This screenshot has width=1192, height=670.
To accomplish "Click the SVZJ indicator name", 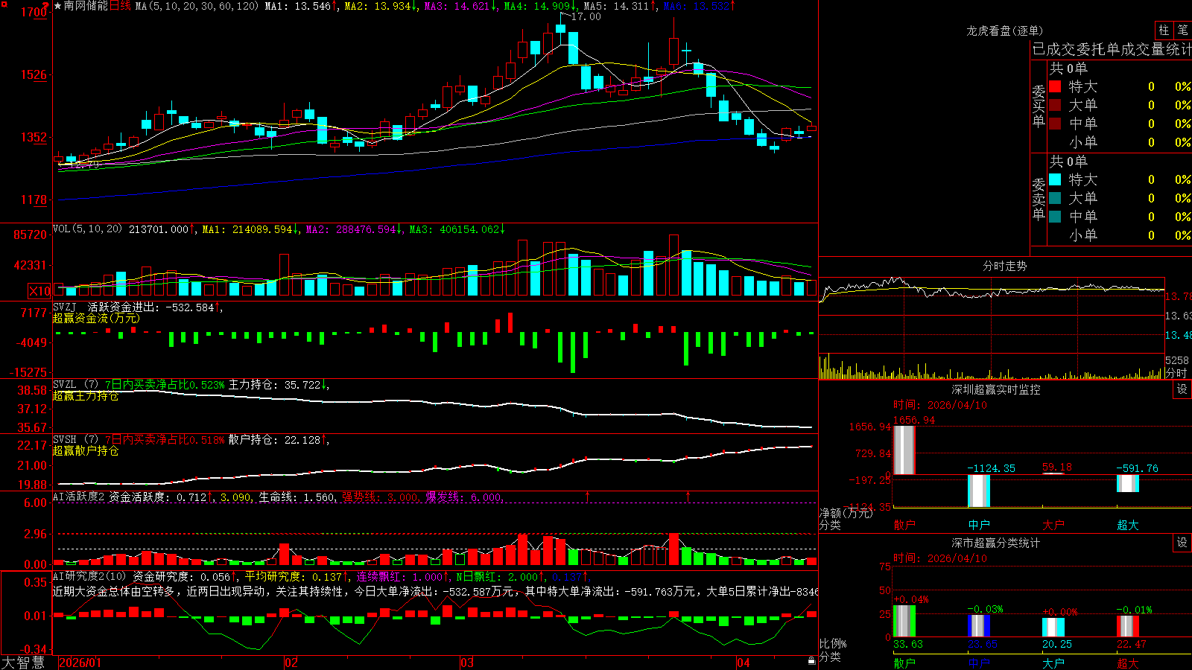I will point(65,307).
